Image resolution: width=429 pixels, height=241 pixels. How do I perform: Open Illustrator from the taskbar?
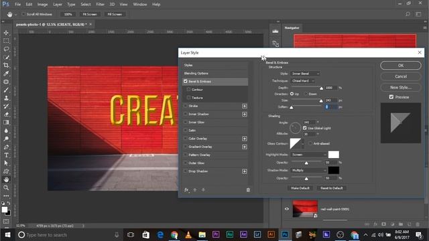[271, 234]
